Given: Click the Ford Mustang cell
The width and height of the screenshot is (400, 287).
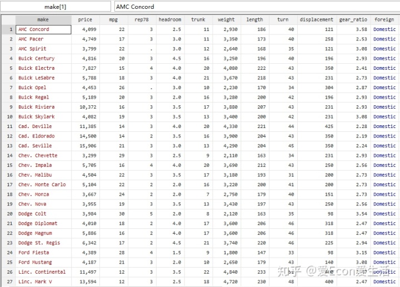Looking at the screenshot, I should click(43, 262).
